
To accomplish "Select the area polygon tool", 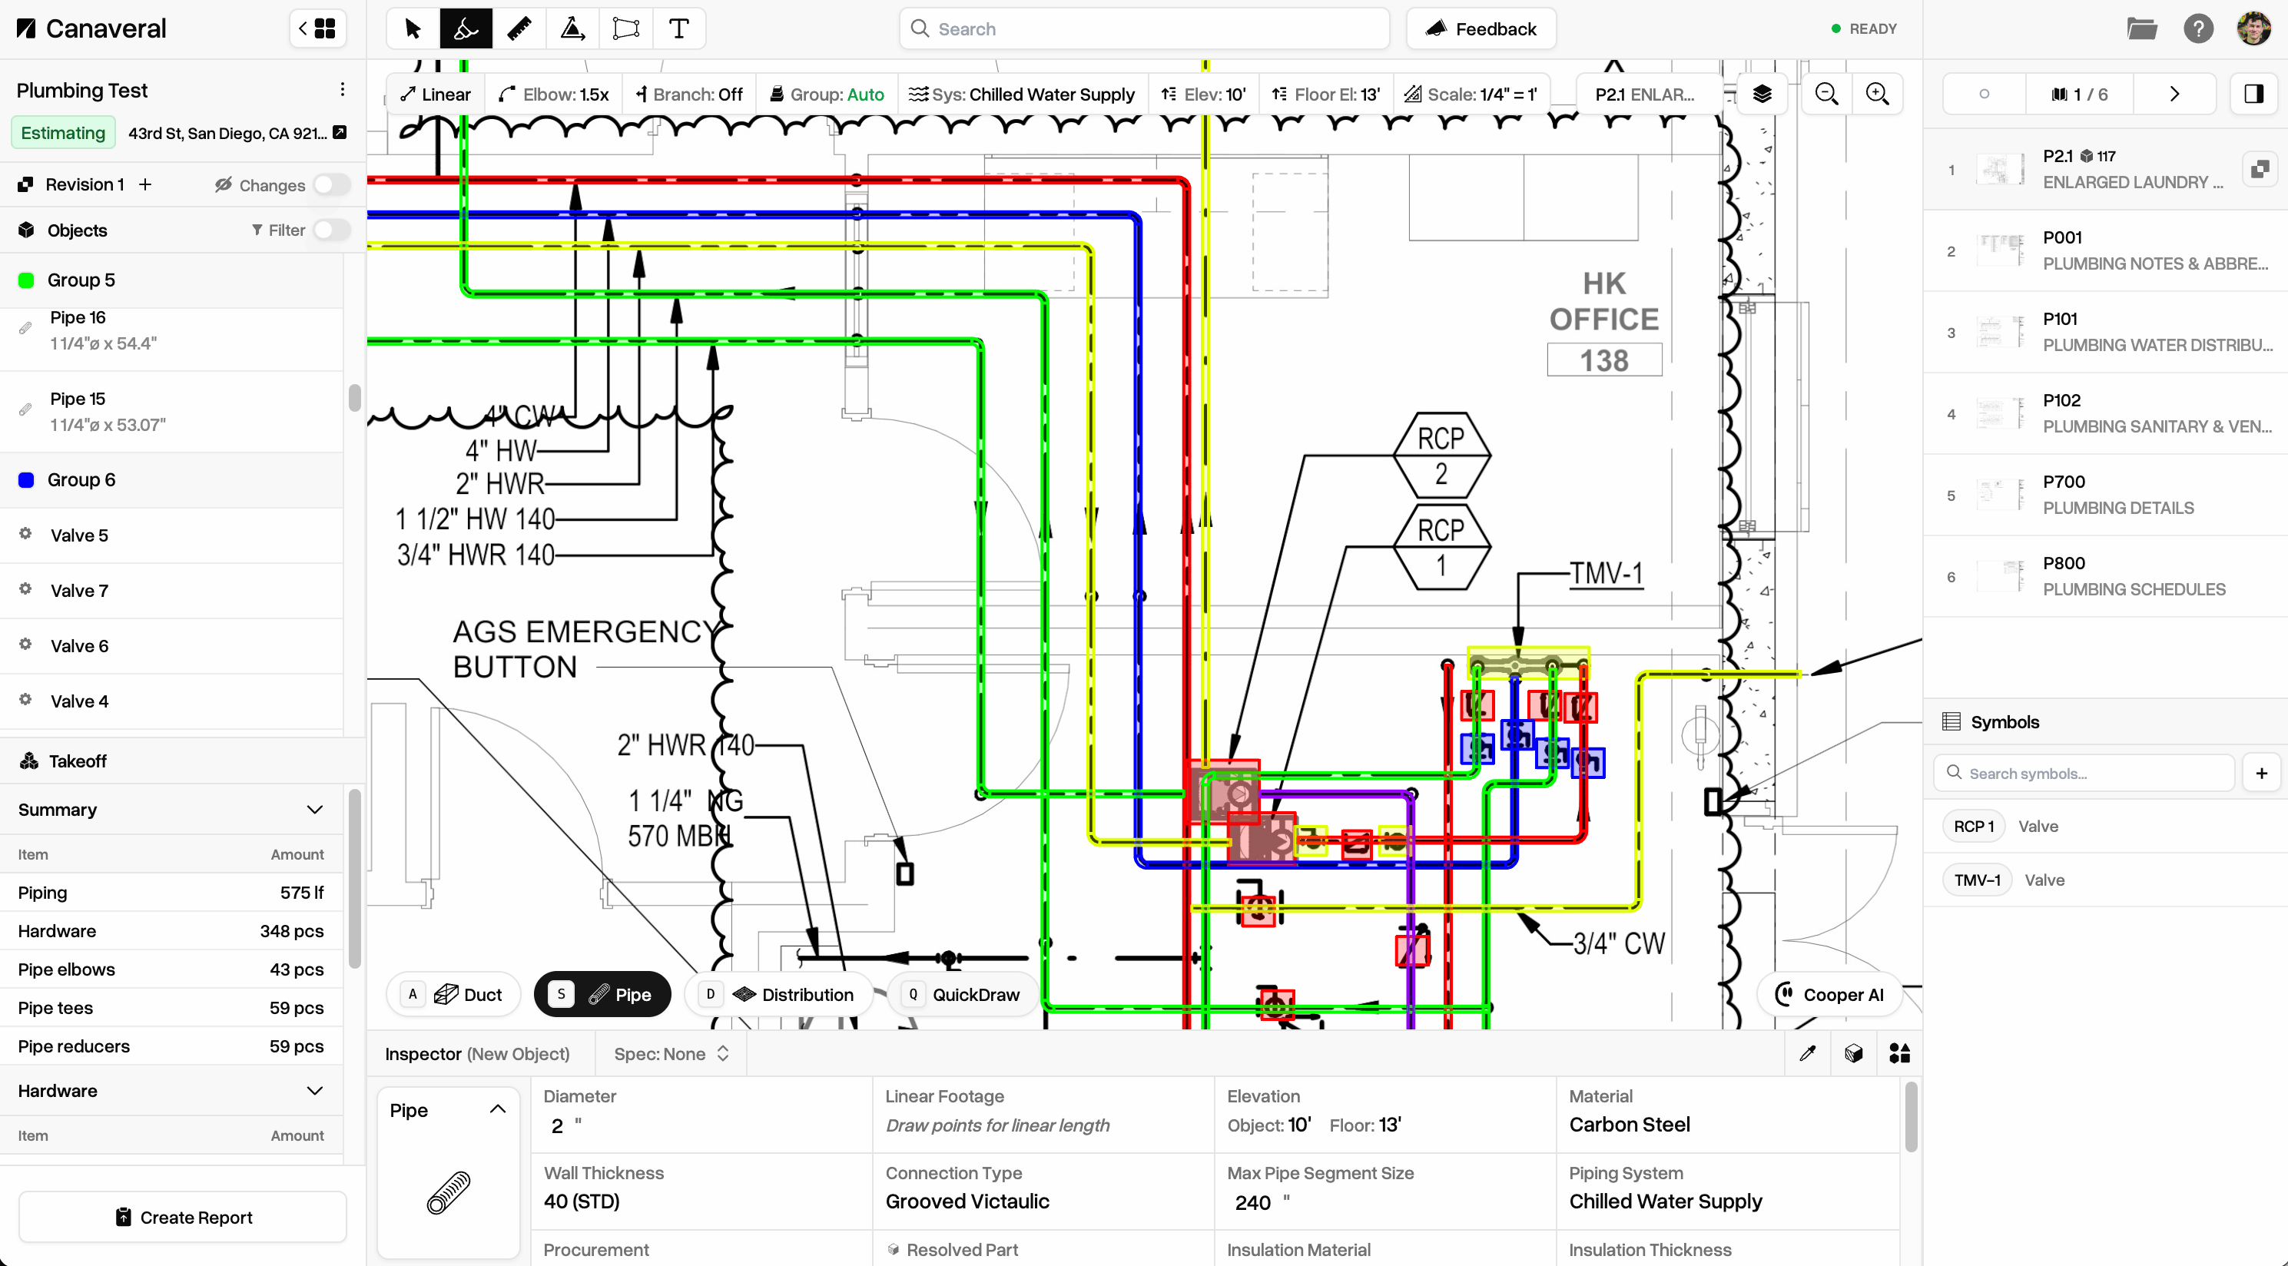I will (625, 28).
